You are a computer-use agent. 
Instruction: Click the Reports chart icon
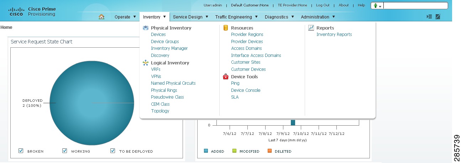311,28
